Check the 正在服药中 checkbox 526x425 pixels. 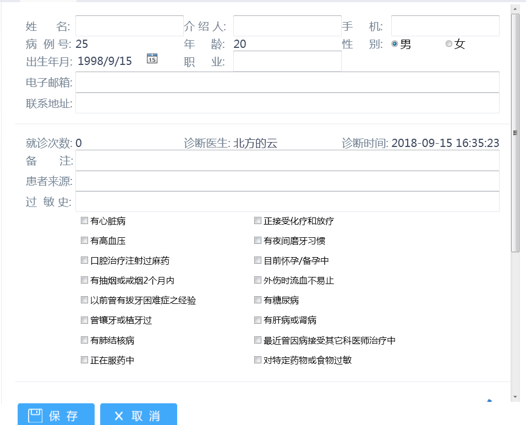[84, 360]
